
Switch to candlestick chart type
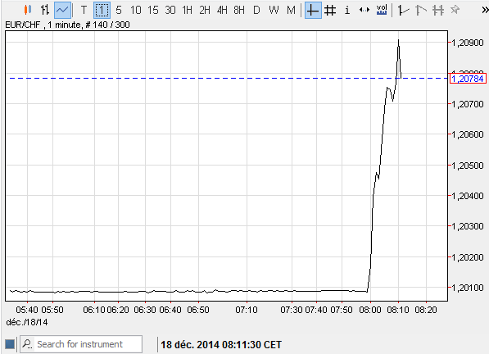(x=28, y=10)
